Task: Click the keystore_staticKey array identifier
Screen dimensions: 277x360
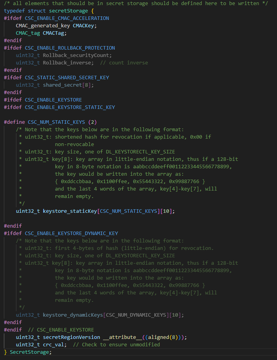Action: click(70, 211)
